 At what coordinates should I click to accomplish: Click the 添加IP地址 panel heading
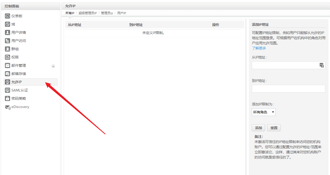click(260, 24)
